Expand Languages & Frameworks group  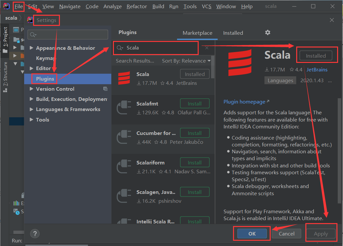[x=31, y=109]
